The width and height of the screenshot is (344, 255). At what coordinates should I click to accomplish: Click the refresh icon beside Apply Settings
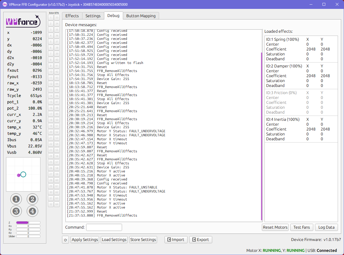tap(65, 240)
